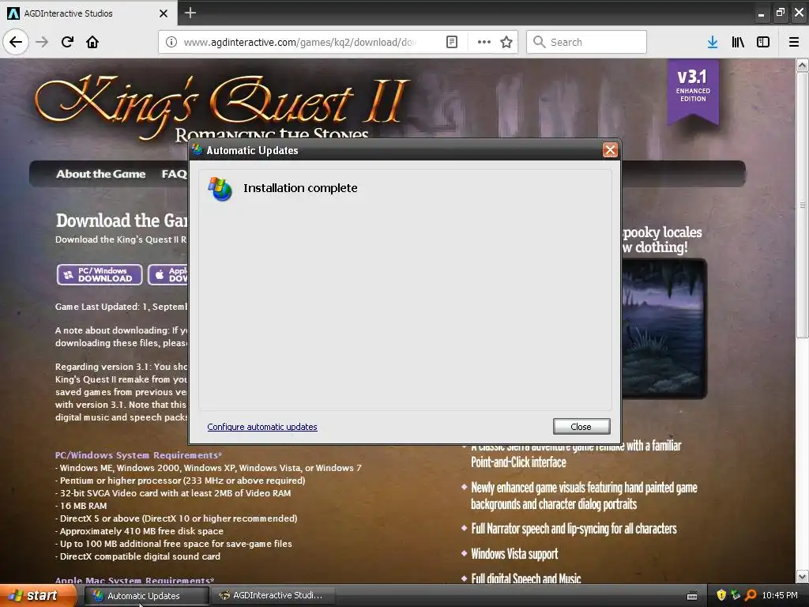This screenshot has height=607, width=809.
Task: Click the Windows update tray icon
Action: pos(736,595)
